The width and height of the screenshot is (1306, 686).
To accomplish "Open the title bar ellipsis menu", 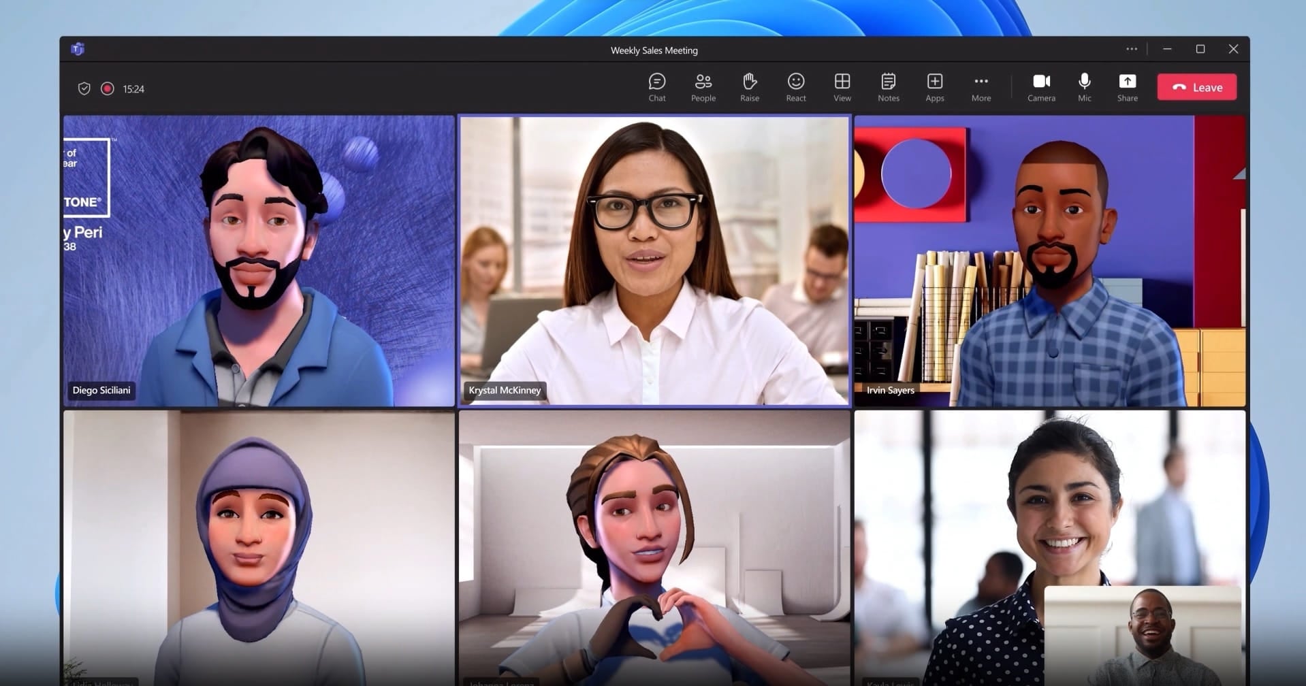I will (1132, 49).
